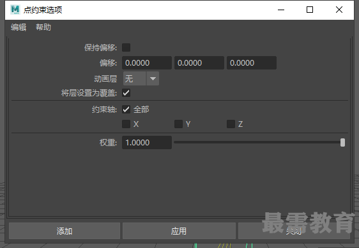Open the 编辑 (Edit) menu
The height and width of the screenshot is (248, 359).
click(19, 27)
